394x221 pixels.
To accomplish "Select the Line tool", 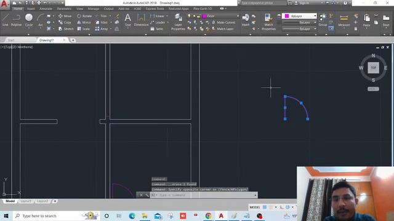I will [x=6, y=20].
